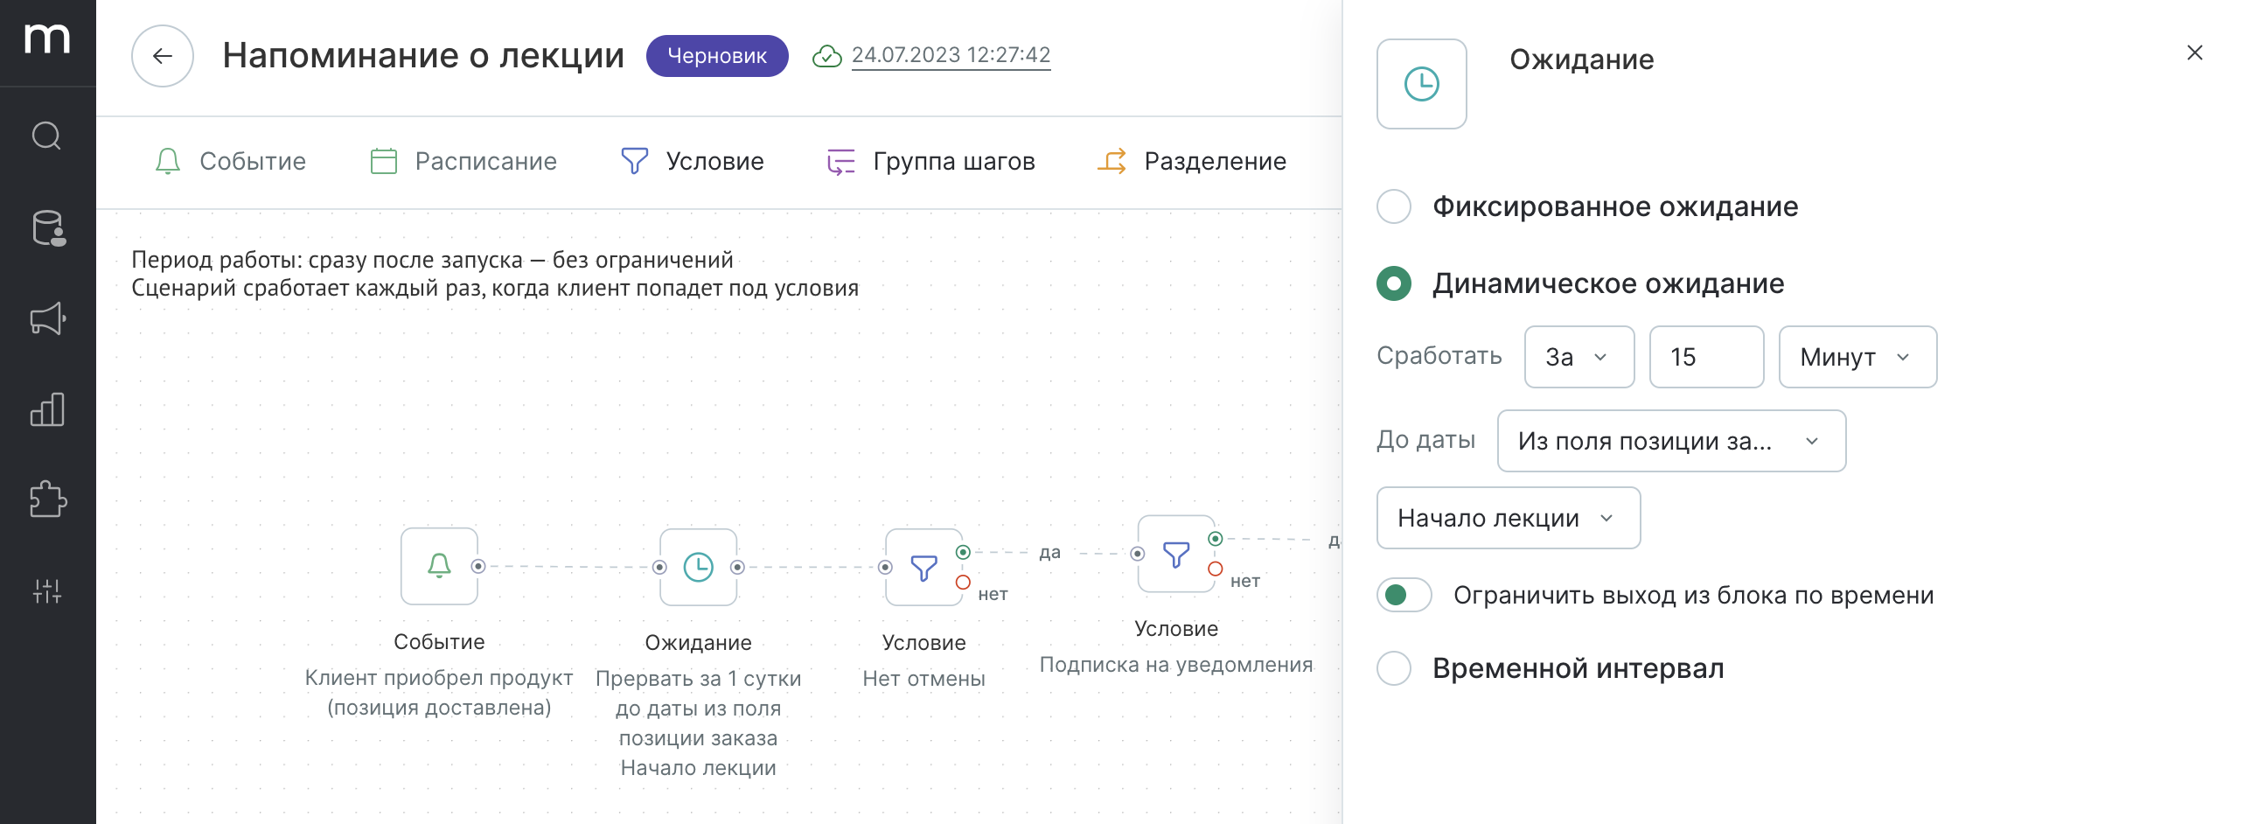
Task: Click red 'нет' output of Нет отмены
Action: click(963, 582)
